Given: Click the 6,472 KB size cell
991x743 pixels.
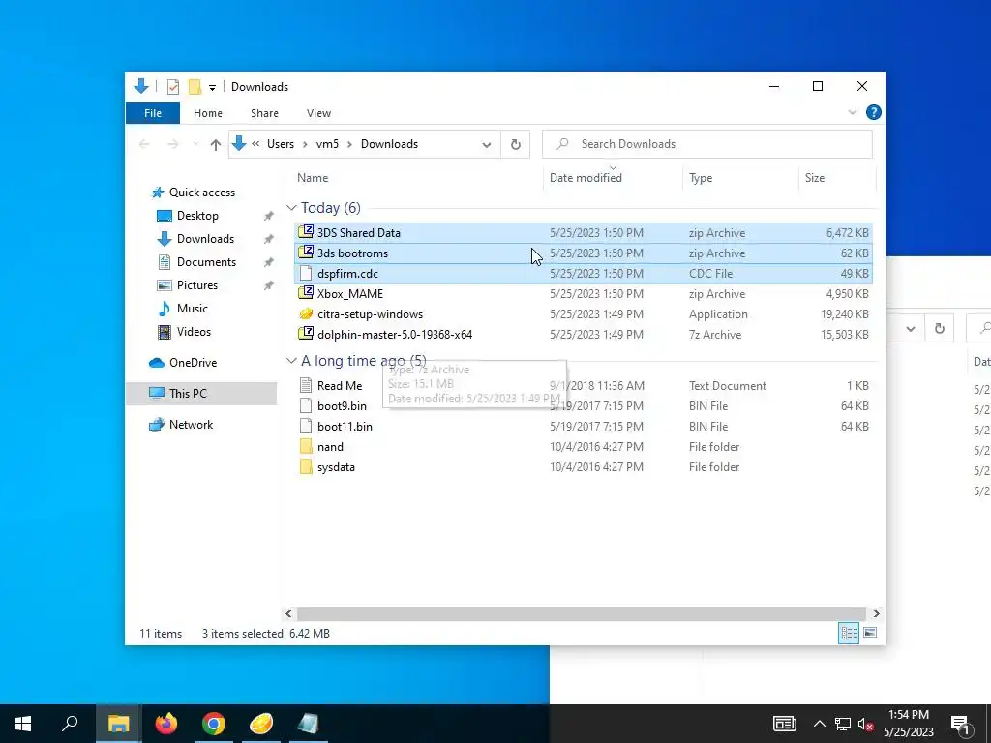Looking at the screenshot, I should [x=847, y=232].
